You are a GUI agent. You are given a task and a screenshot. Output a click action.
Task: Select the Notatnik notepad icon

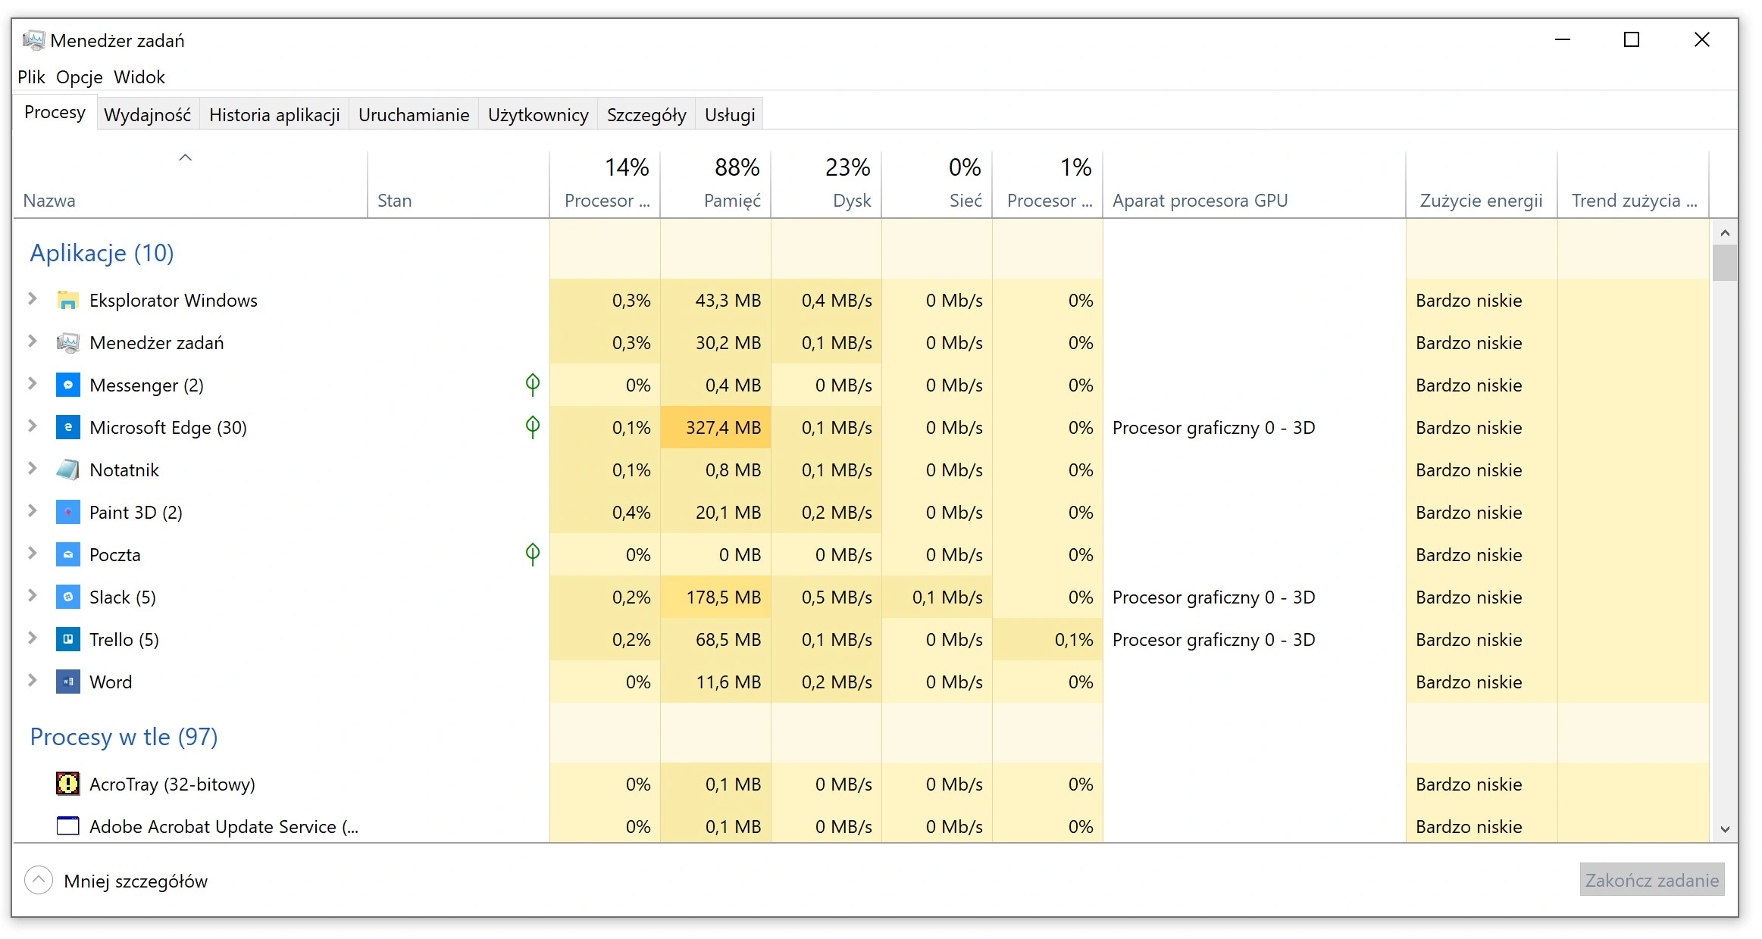pos(68,470)
